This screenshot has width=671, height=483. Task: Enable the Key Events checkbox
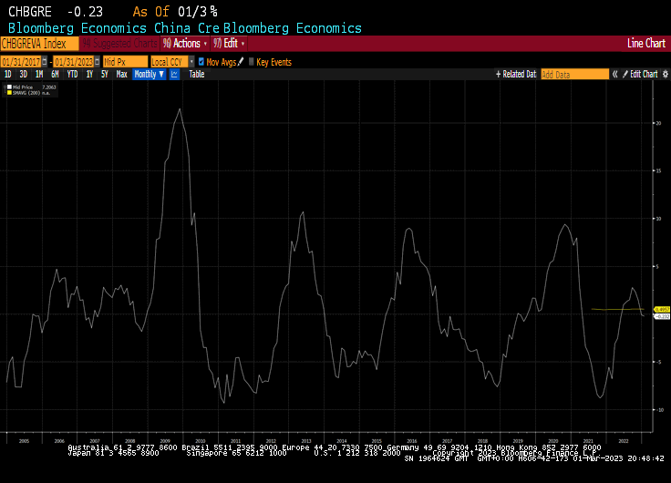pyautogui.click(x=252, y=62)
